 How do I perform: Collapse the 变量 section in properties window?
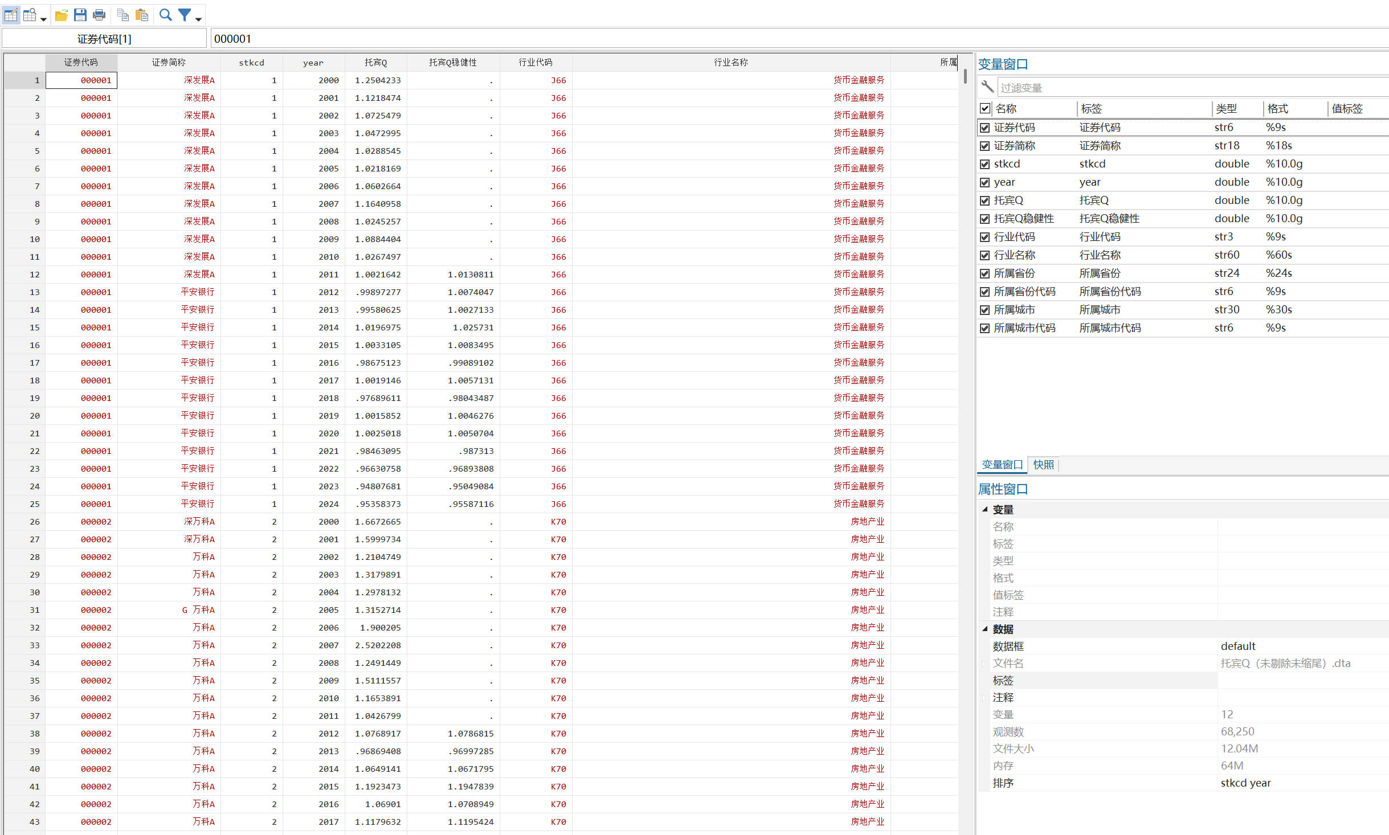(985, 509)
